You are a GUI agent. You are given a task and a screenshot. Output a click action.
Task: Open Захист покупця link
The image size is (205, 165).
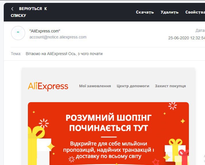coord(170,86)
